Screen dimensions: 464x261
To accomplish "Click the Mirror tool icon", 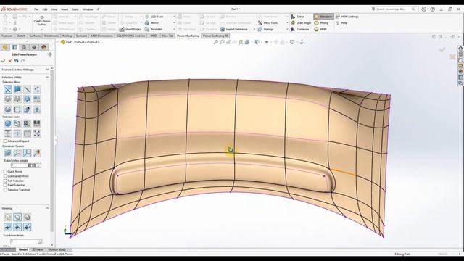I will [x=147, y=22].
